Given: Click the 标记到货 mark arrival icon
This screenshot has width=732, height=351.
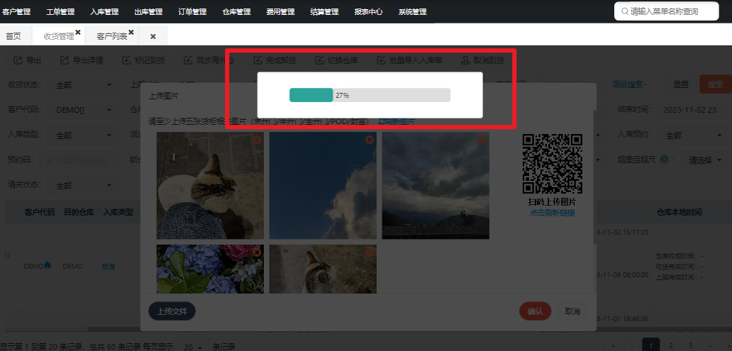Looking at the screenshot, I should [126, 60].
